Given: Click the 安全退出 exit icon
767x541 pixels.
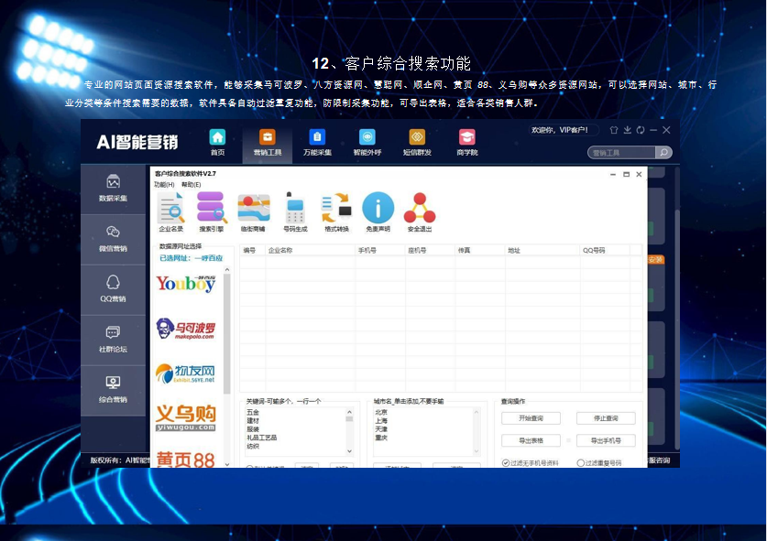Looking at the screenshot, I should [x=419, y=211].
